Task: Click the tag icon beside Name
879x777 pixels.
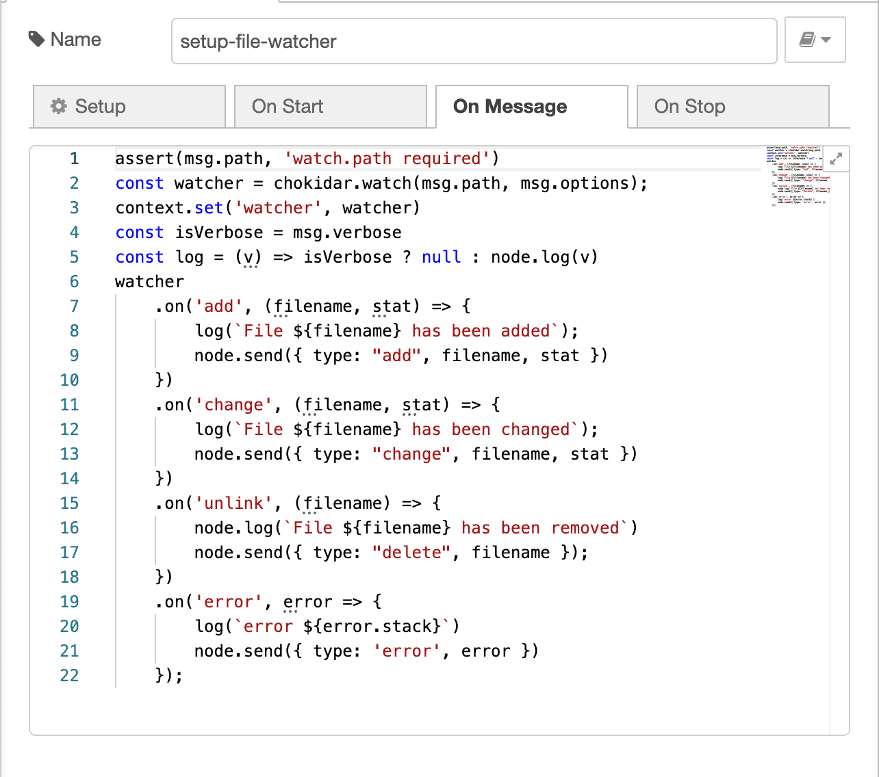Action: click(x=36, y=40)
